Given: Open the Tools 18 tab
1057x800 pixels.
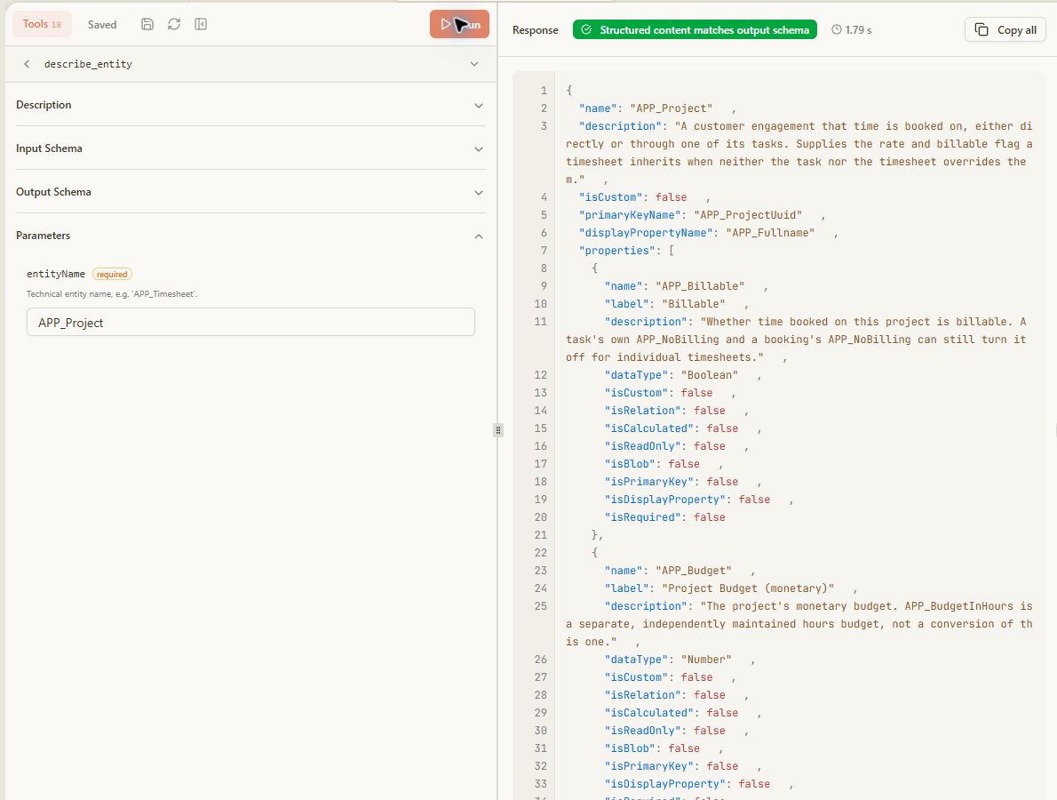Looking at the screenshot, I should click(42, 24).
